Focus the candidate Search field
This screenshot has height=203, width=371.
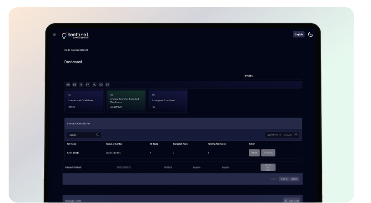pos(84,135)
